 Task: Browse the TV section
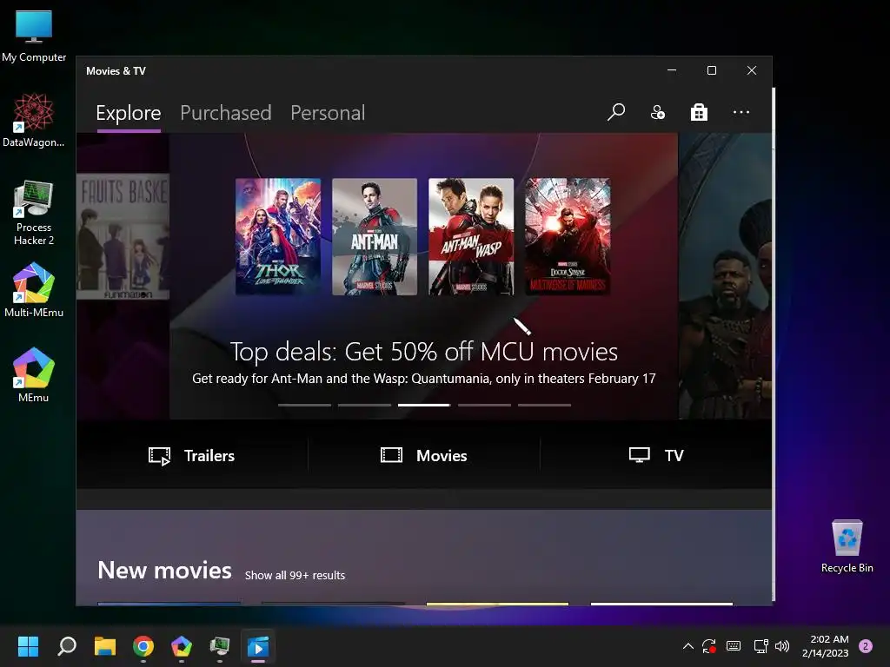click(656, 455)
